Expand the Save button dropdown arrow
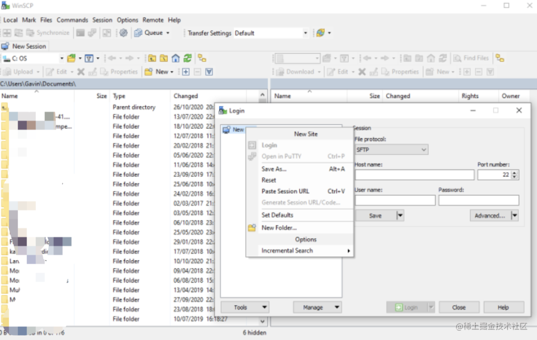 (400, 216)
